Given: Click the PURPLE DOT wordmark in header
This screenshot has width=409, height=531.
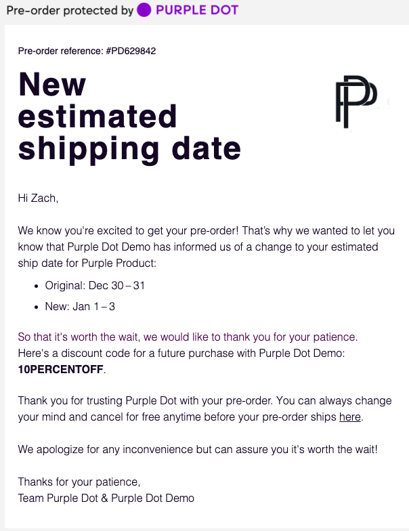Looking at the screenshot, I should click(197, 10).
